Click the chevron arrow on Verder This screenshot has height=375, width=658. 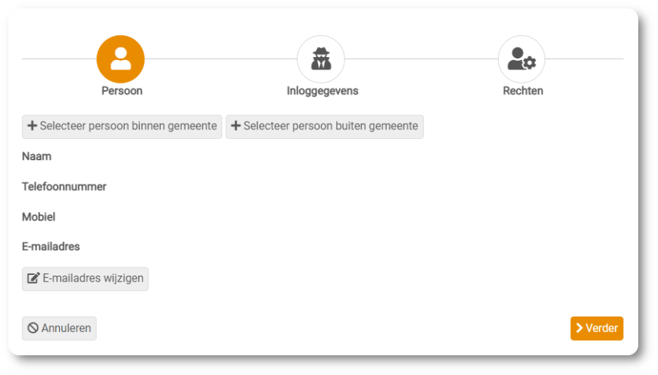(580, 328)
